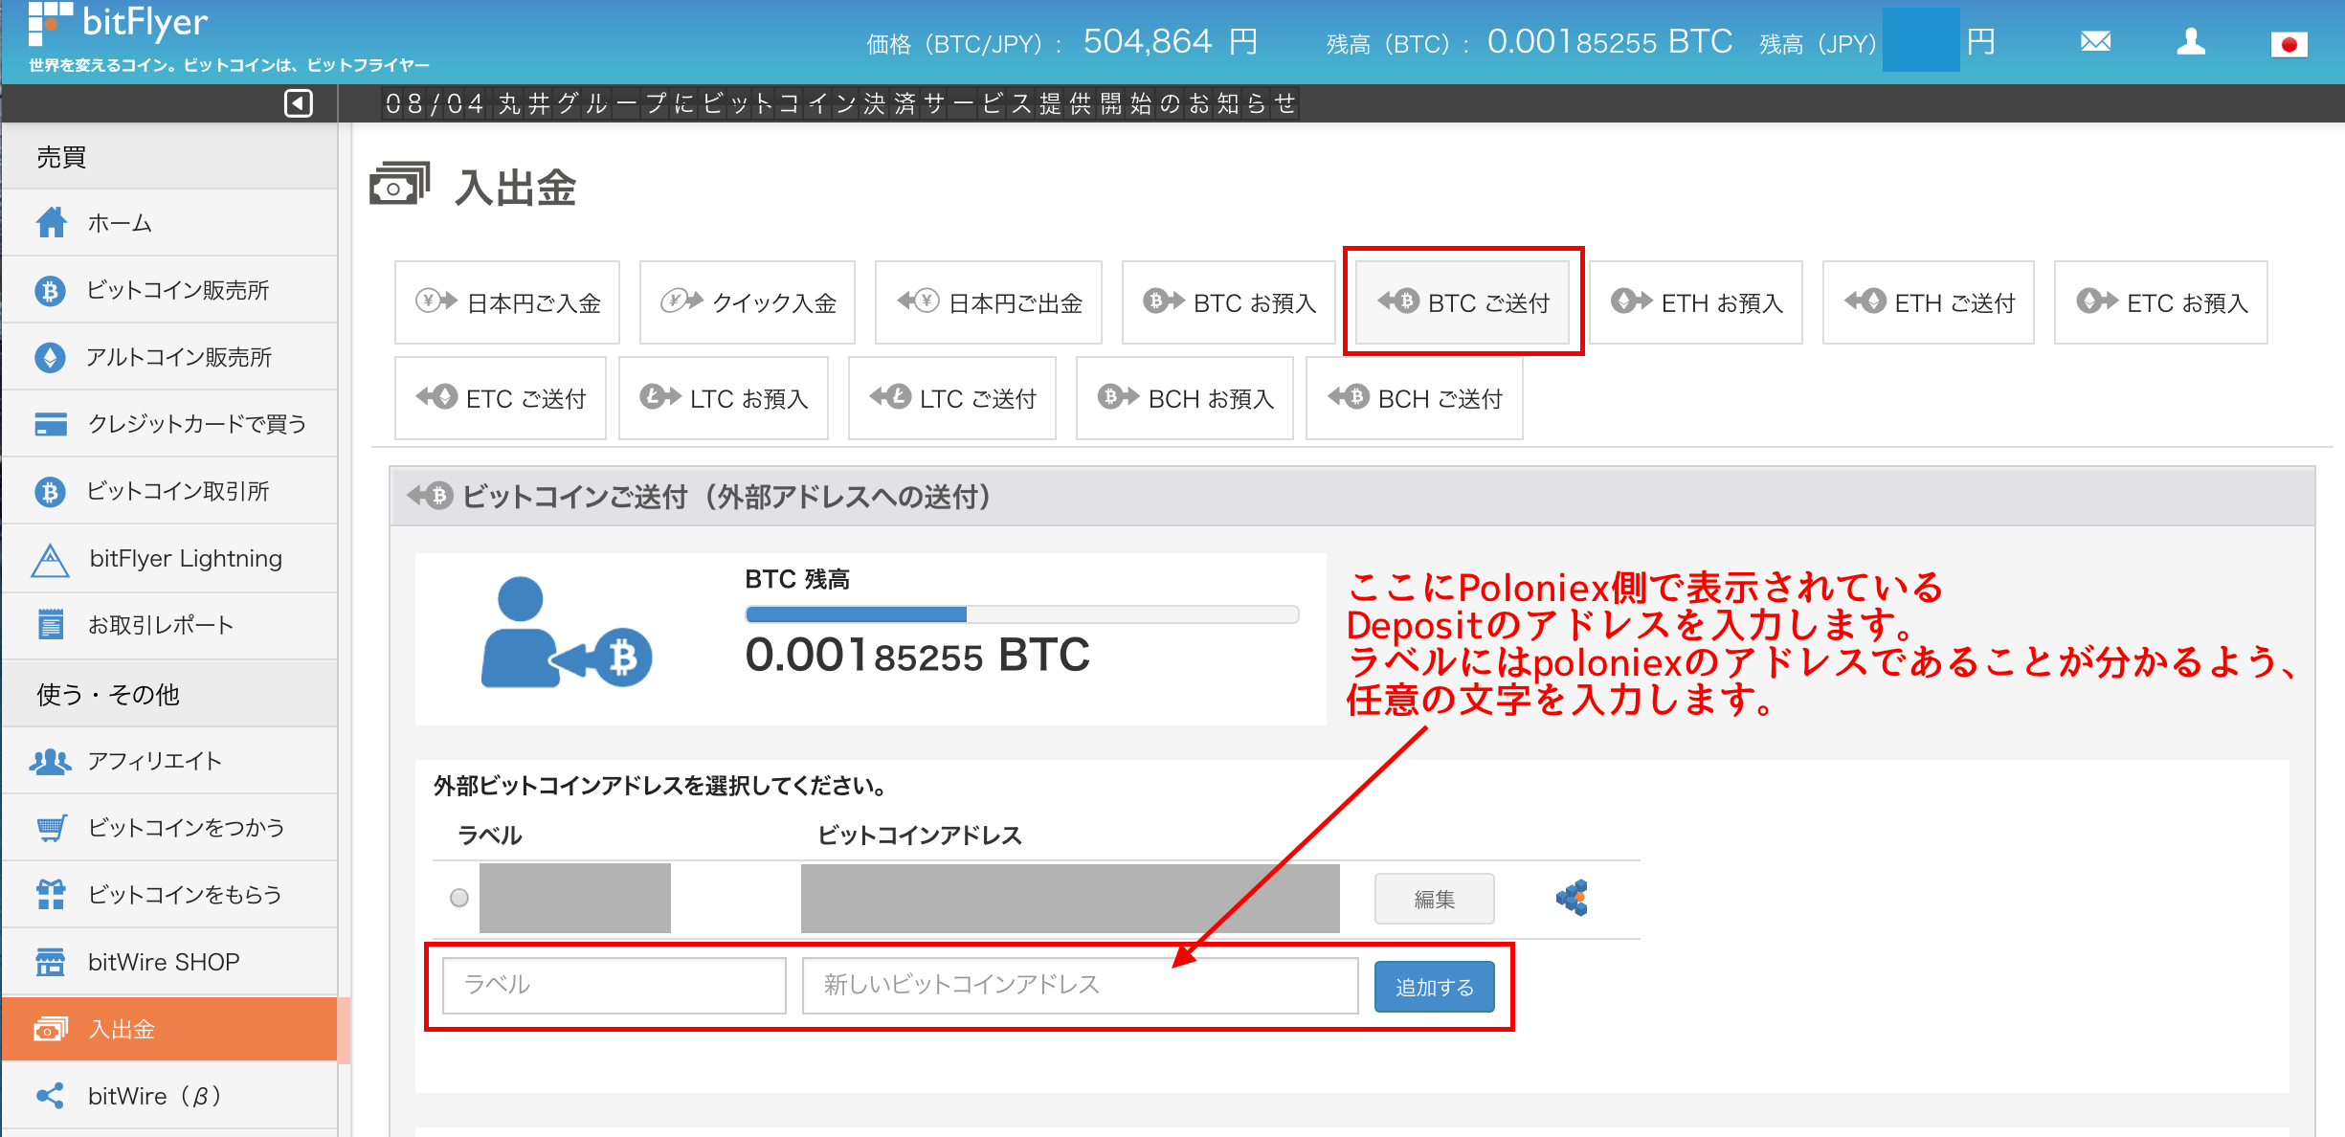Open ビットコインをつかう in sidebar
This screenshot has height=1137, width=2345.
(169, 828)
